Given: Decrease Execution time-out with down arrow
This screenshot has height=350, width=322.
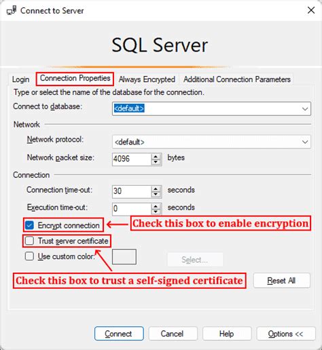Looking at the screenshot, I should pyautogui.click(x=156, y=212).
